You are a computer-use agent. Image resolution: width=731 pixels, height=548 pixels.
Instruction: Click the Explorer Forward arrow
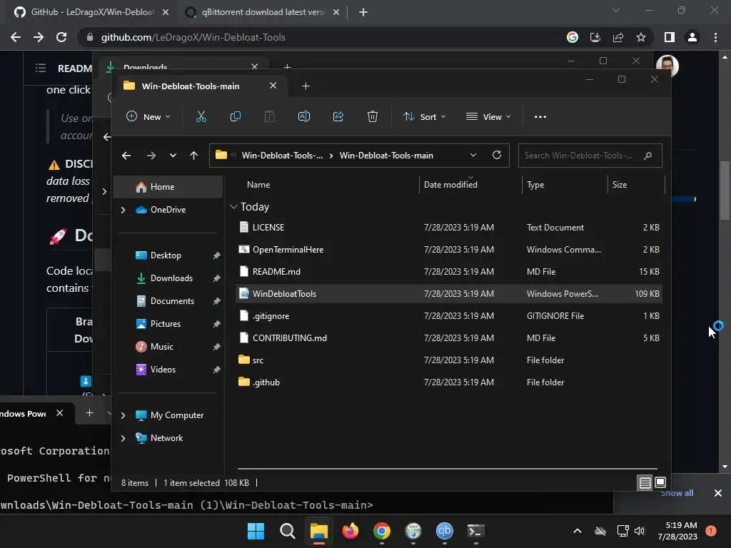pyautogui.click(x=151, y=156)
